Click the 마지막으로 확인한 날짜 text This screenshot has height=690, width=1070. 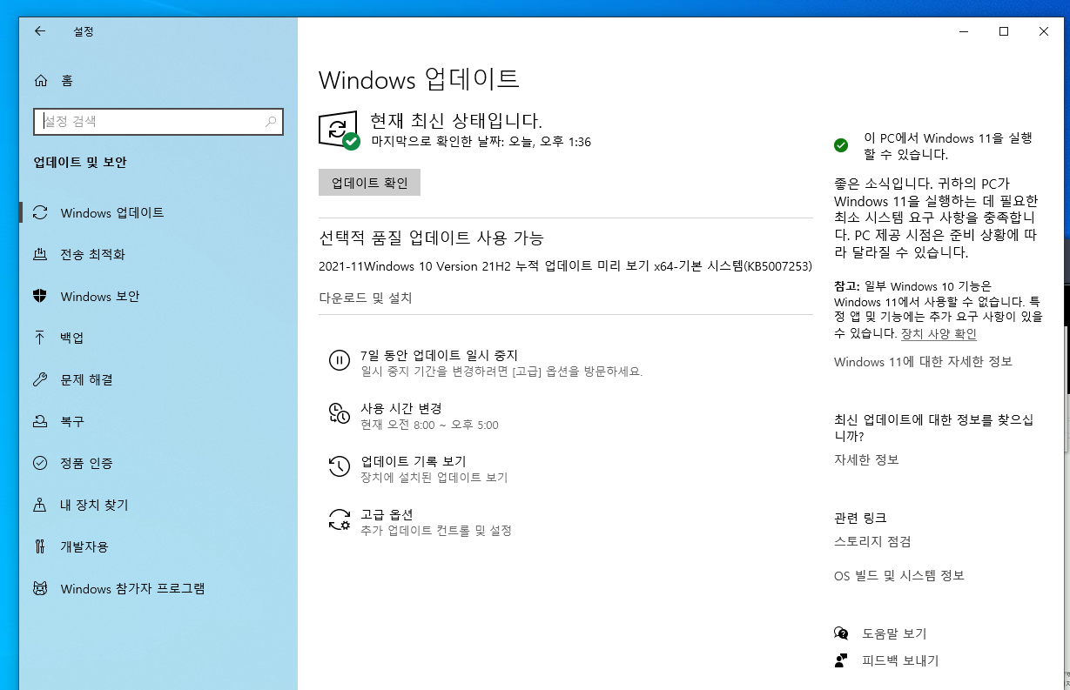click(481, 142)
